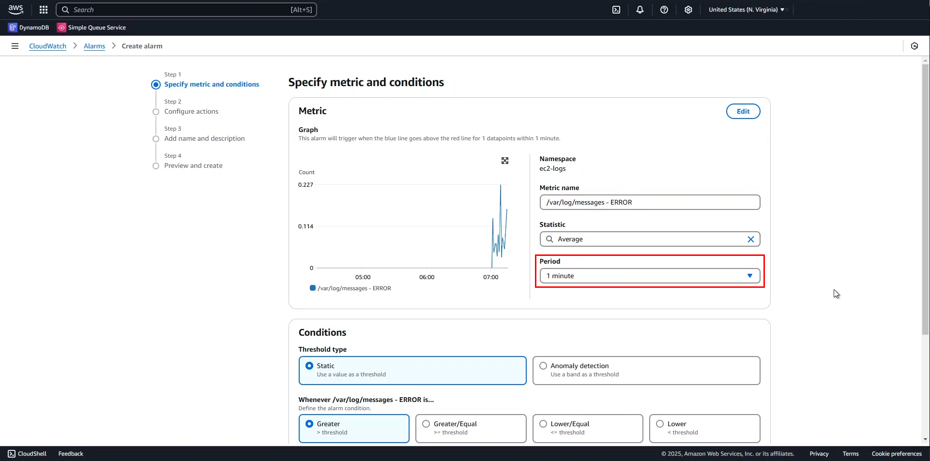The width and height of the screenshot is (930, 461).
Task: Click the Create alarm breadcrumb text
Action: click(x=142, y=46)
